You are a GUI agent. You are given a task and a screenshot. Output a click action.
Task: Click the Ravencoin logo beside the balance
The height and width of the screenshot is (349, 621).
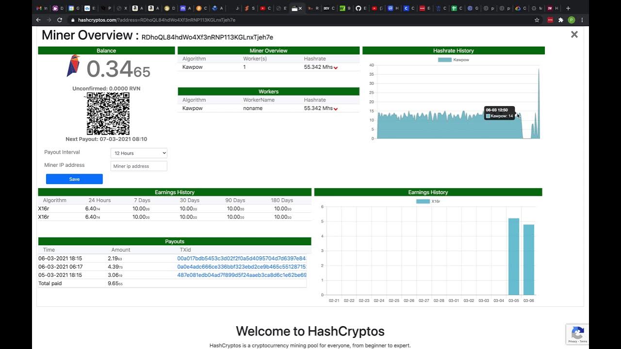73,66
